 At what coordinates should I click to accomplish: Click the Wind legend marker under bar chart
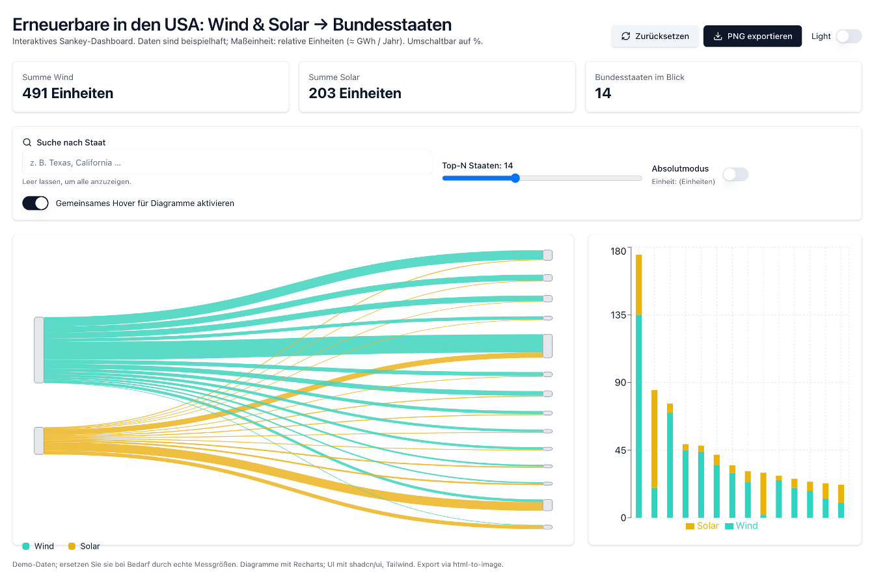pyautogui.click(x=729, y=526)
